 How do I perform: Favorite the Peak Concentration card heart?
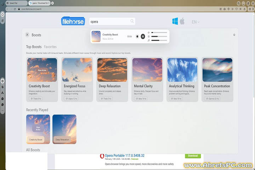pyautogui.click(x=206, y=62)
